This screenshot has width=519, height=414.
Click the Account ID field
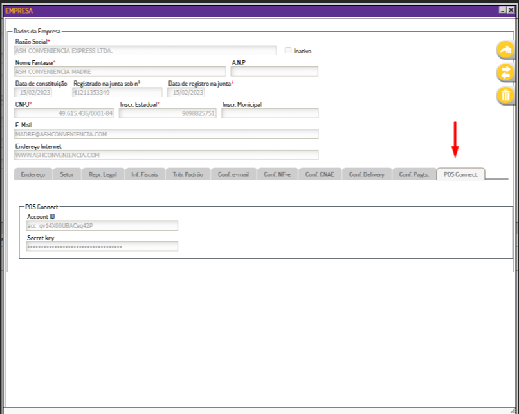click(x=102, y=226)
